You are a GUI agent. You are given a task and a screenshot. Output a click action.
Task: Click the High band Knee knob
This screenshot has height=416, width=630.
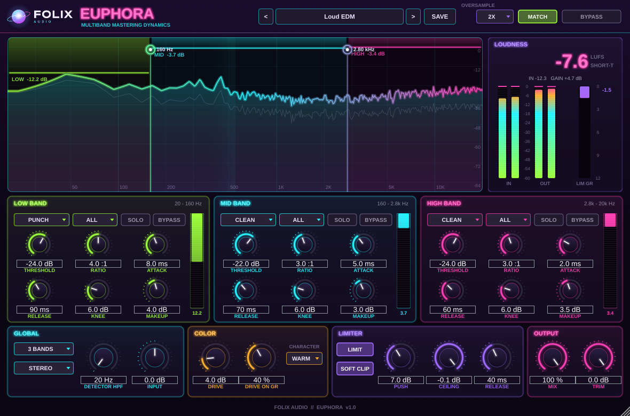pos(511,290)
